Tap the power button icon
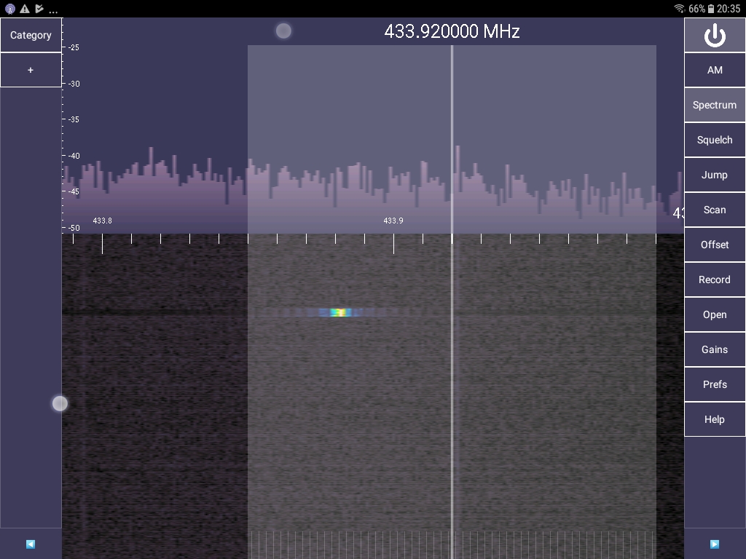This screenshot has width=746, height=559. pyautogui.click(x=715, y=35)
